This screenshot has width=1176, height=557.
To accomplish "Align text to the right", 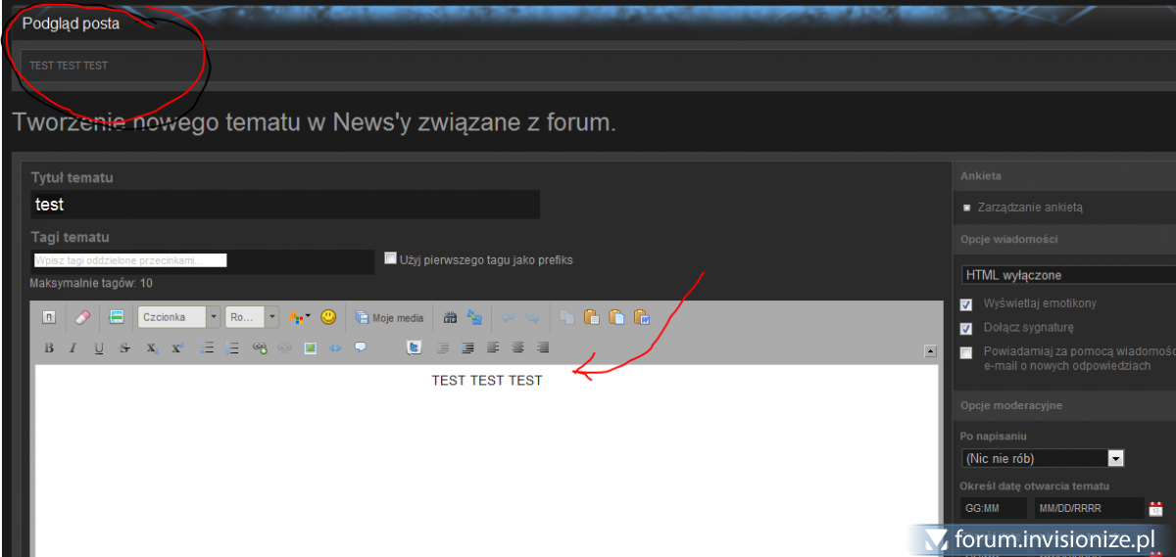I will [x=543, y=348].
